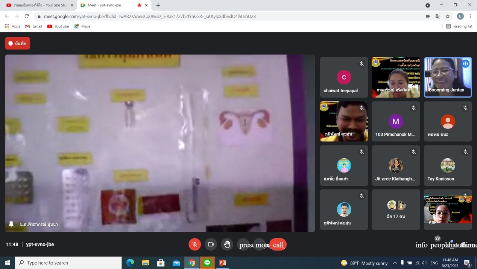Image resolution: width=477 pixels, height=269 pixels.
Task: Expand tab search dropdown arrow
Action: (x=428, y=5)
